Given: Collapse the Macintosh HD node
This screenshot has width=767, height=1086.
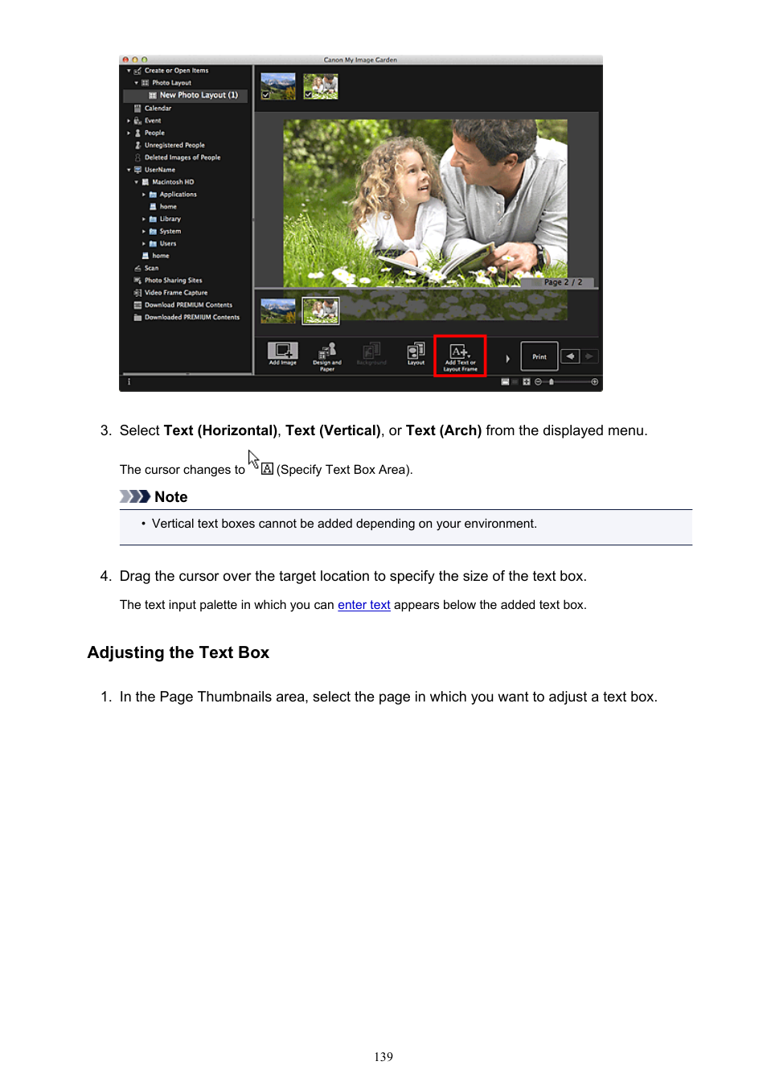Looking at the screenshot, I should tap(137, 183).
